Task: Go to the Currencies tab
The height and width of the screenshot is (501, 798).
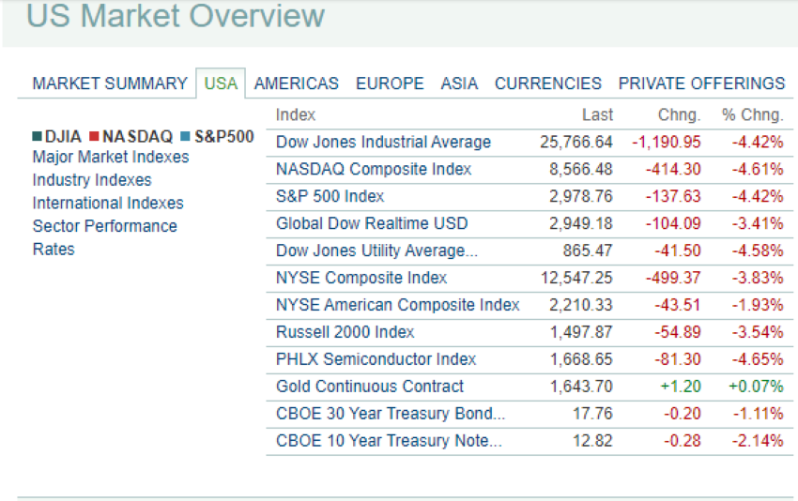Action: [x=548, y=83]
